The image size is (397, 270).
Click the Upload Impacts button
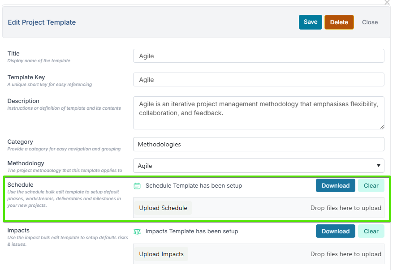161,254
